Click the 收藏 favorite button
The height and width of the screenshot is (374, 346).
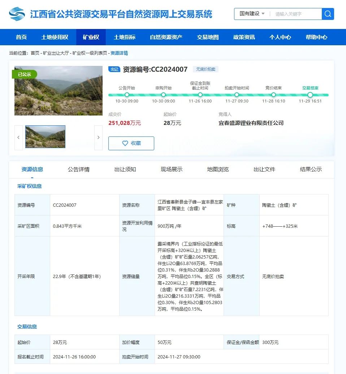(x=131, y=143)
